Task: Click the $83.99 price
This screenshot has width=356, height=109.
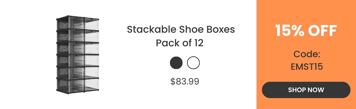Action: (x=185, y=81)
